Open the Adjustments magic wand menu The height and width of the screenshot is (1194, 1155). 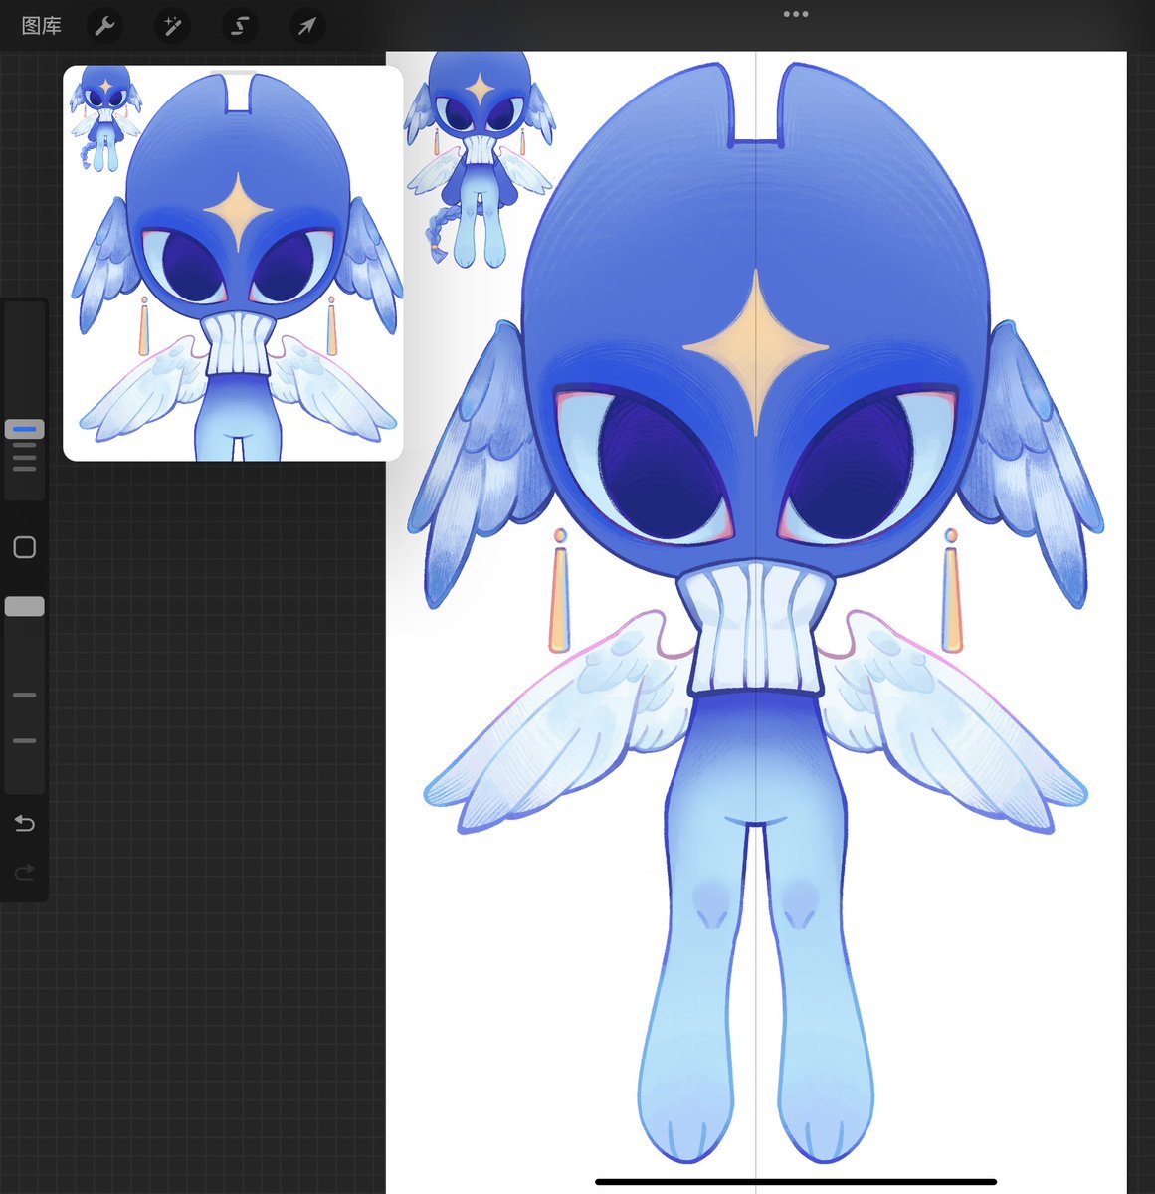click(x=172, y=26)
